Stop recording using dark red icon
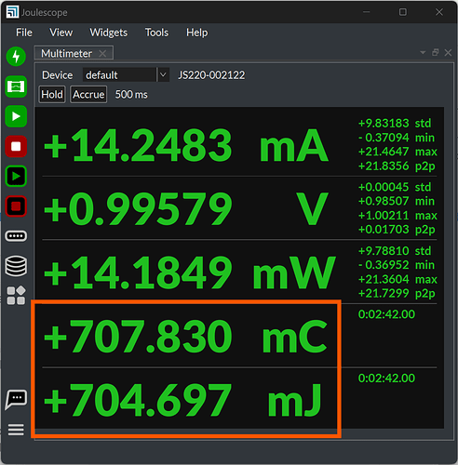 (x=16, y=206)
